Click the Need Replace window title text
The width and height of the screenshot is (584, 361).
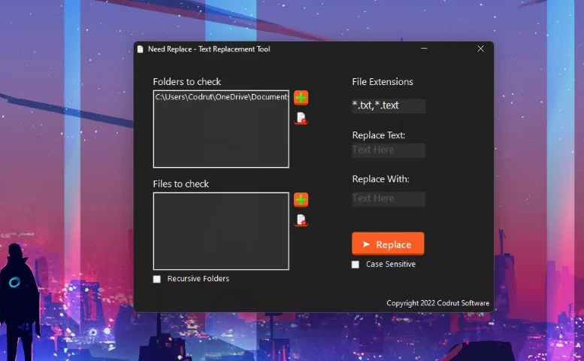(x=209, y=49)
